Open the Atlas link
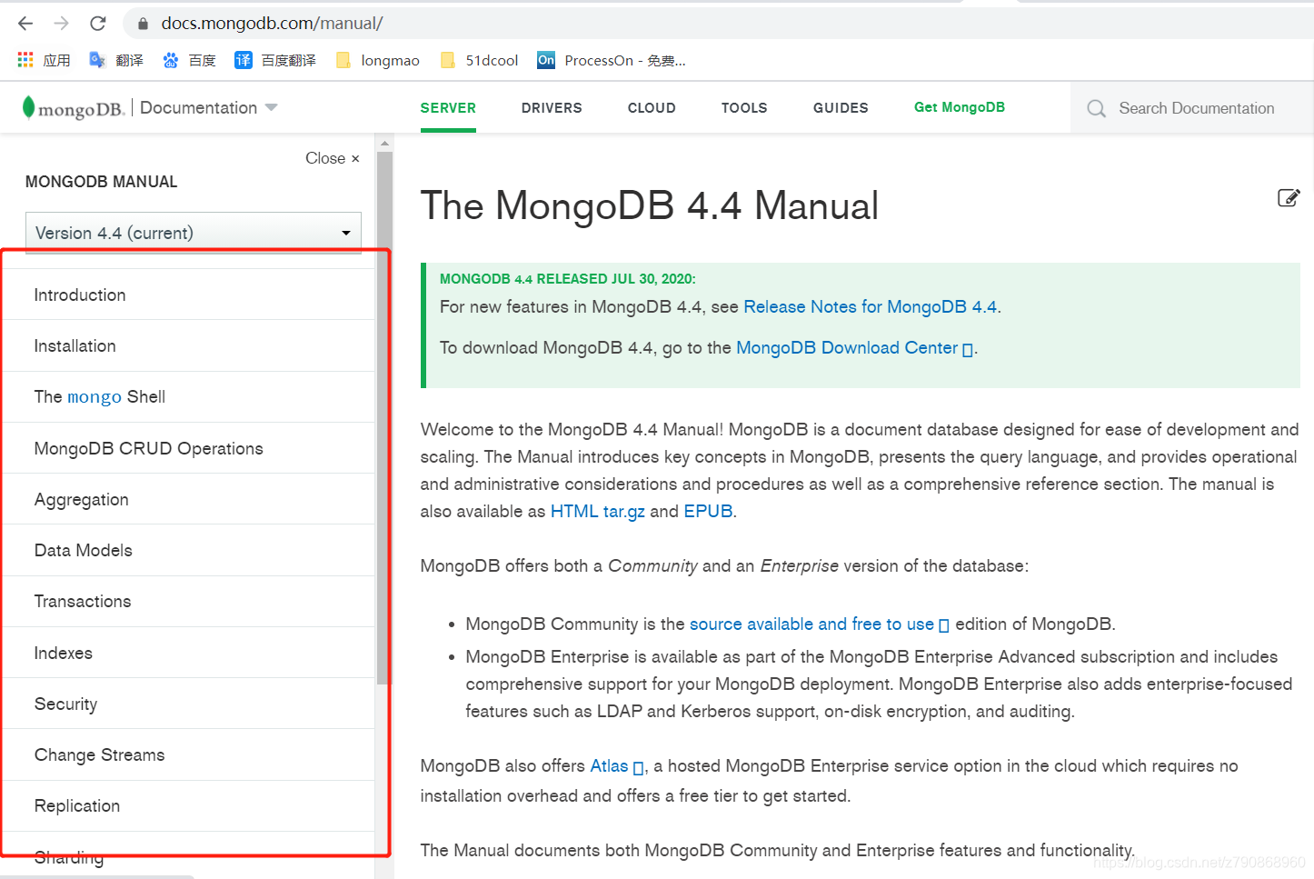The image size is (1314, 879). (609, 765)
